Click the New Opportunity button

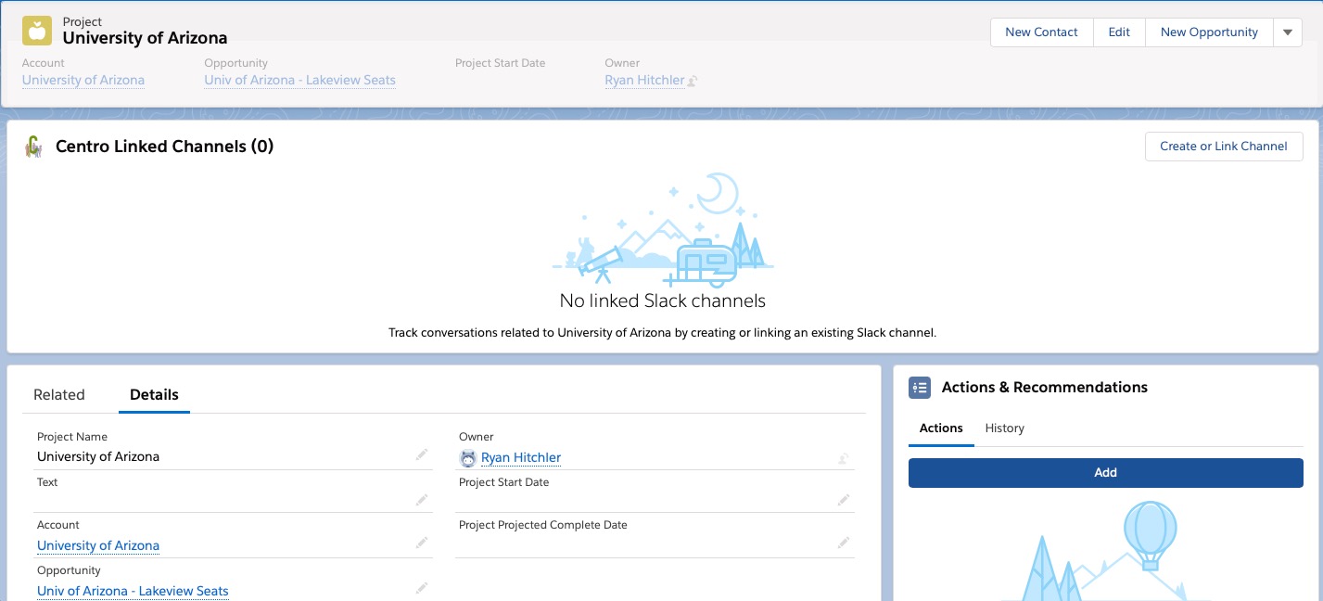point(1209,32)
